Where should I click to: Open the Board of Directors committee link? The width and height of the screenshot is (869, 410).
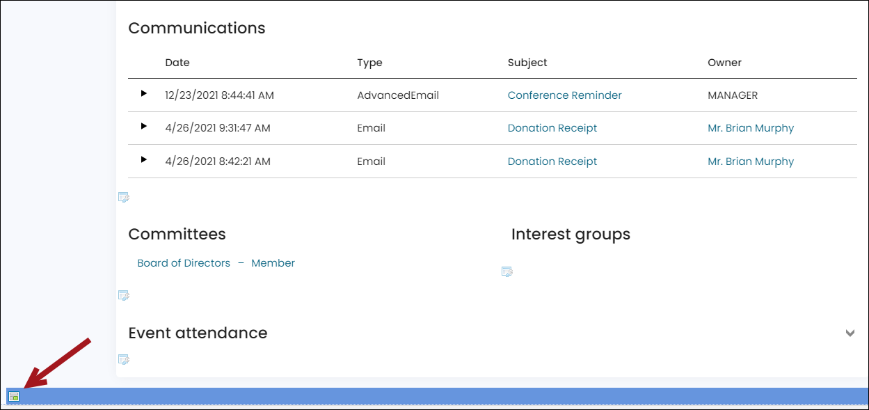[184, 263]
